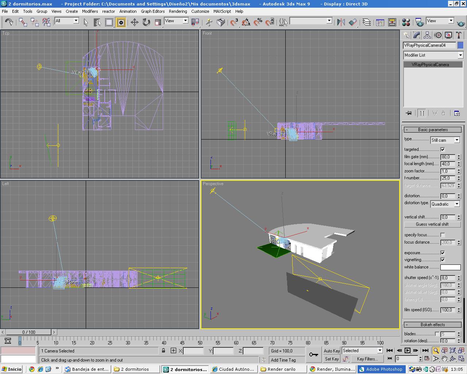Screen dimensions: 467x374
Task: Open the Graph Editors menu
Action: tap(153, 11)
